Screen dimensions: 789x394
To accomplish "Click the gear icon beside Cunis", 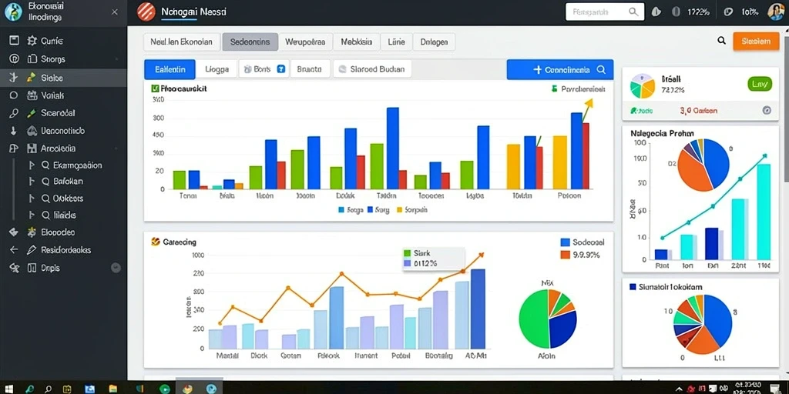I will 32,42.
